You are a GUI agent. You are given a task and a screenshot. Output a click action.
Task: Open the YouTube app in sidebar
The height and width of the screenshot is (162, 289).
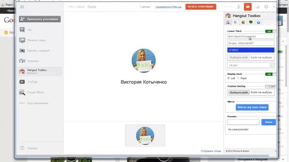(40, 82)
